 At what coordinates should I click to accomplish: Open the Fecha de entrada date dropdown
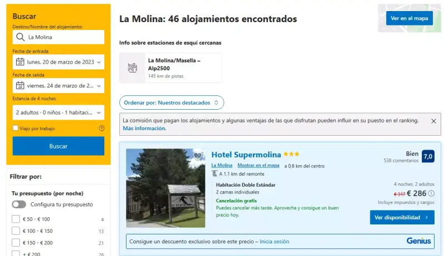58,62
